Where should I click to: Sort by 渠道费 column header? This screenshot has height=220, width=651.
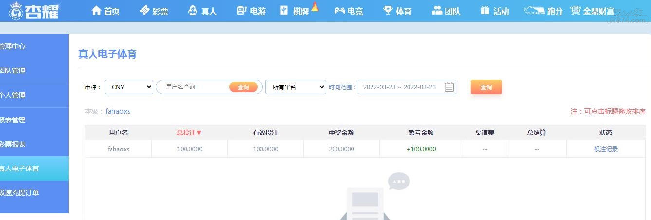coord(485,133)
